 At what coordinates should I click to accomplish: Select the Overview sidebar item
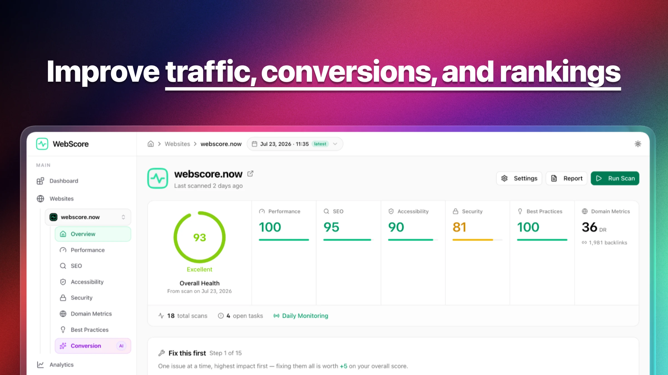[x=93, y=234]
